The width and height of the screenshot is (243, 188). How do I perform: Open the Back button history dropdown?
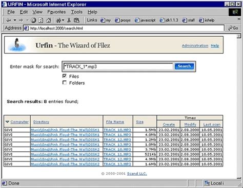(15, 20)
